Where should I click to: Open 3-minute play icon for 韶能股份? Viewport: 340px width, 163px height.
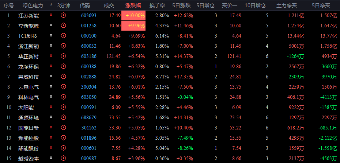pos(63,148)
